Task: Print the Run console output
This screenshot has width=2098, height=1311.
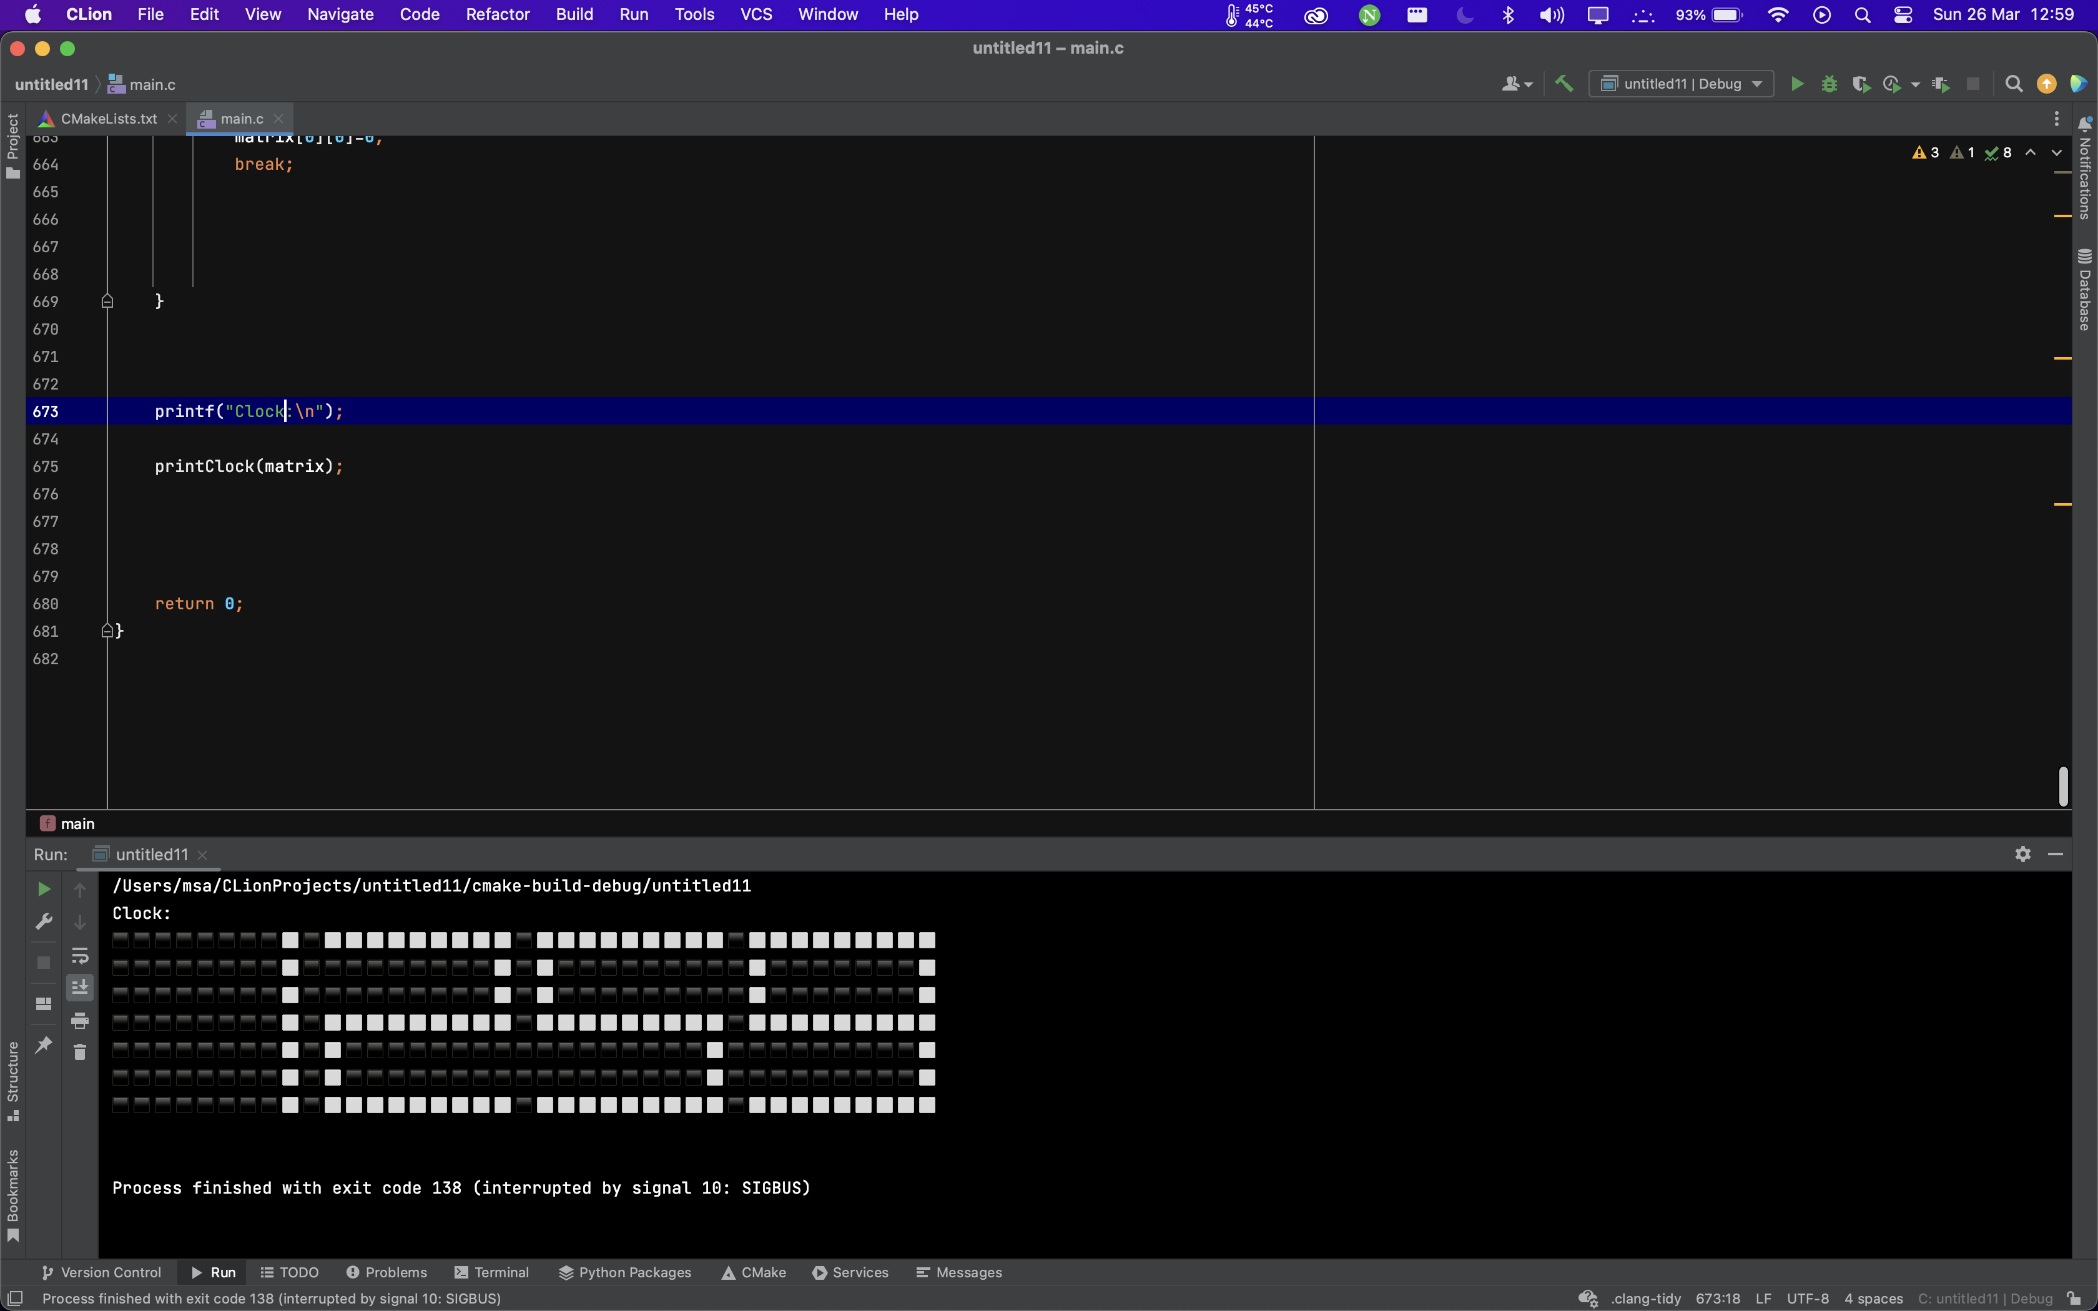Action: pos(80,1019)
